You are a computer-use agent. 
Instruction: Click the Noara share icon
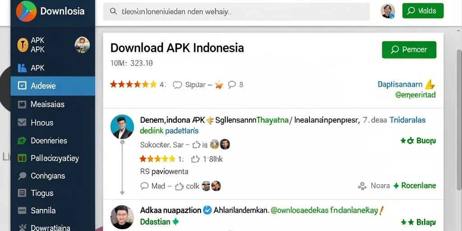point(362,185)
